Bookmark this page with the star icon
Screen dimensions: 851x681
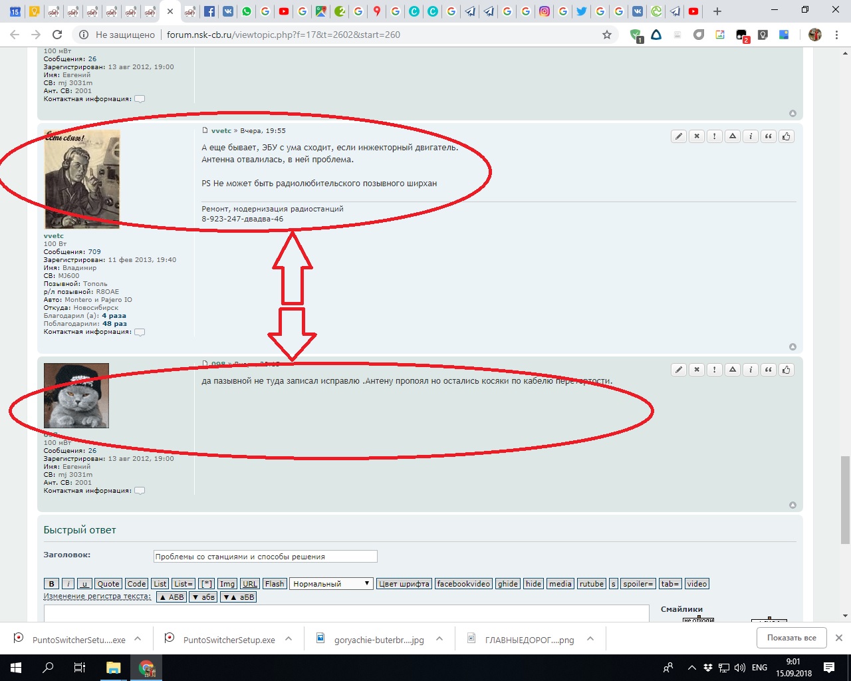click(x=607, y=35)
